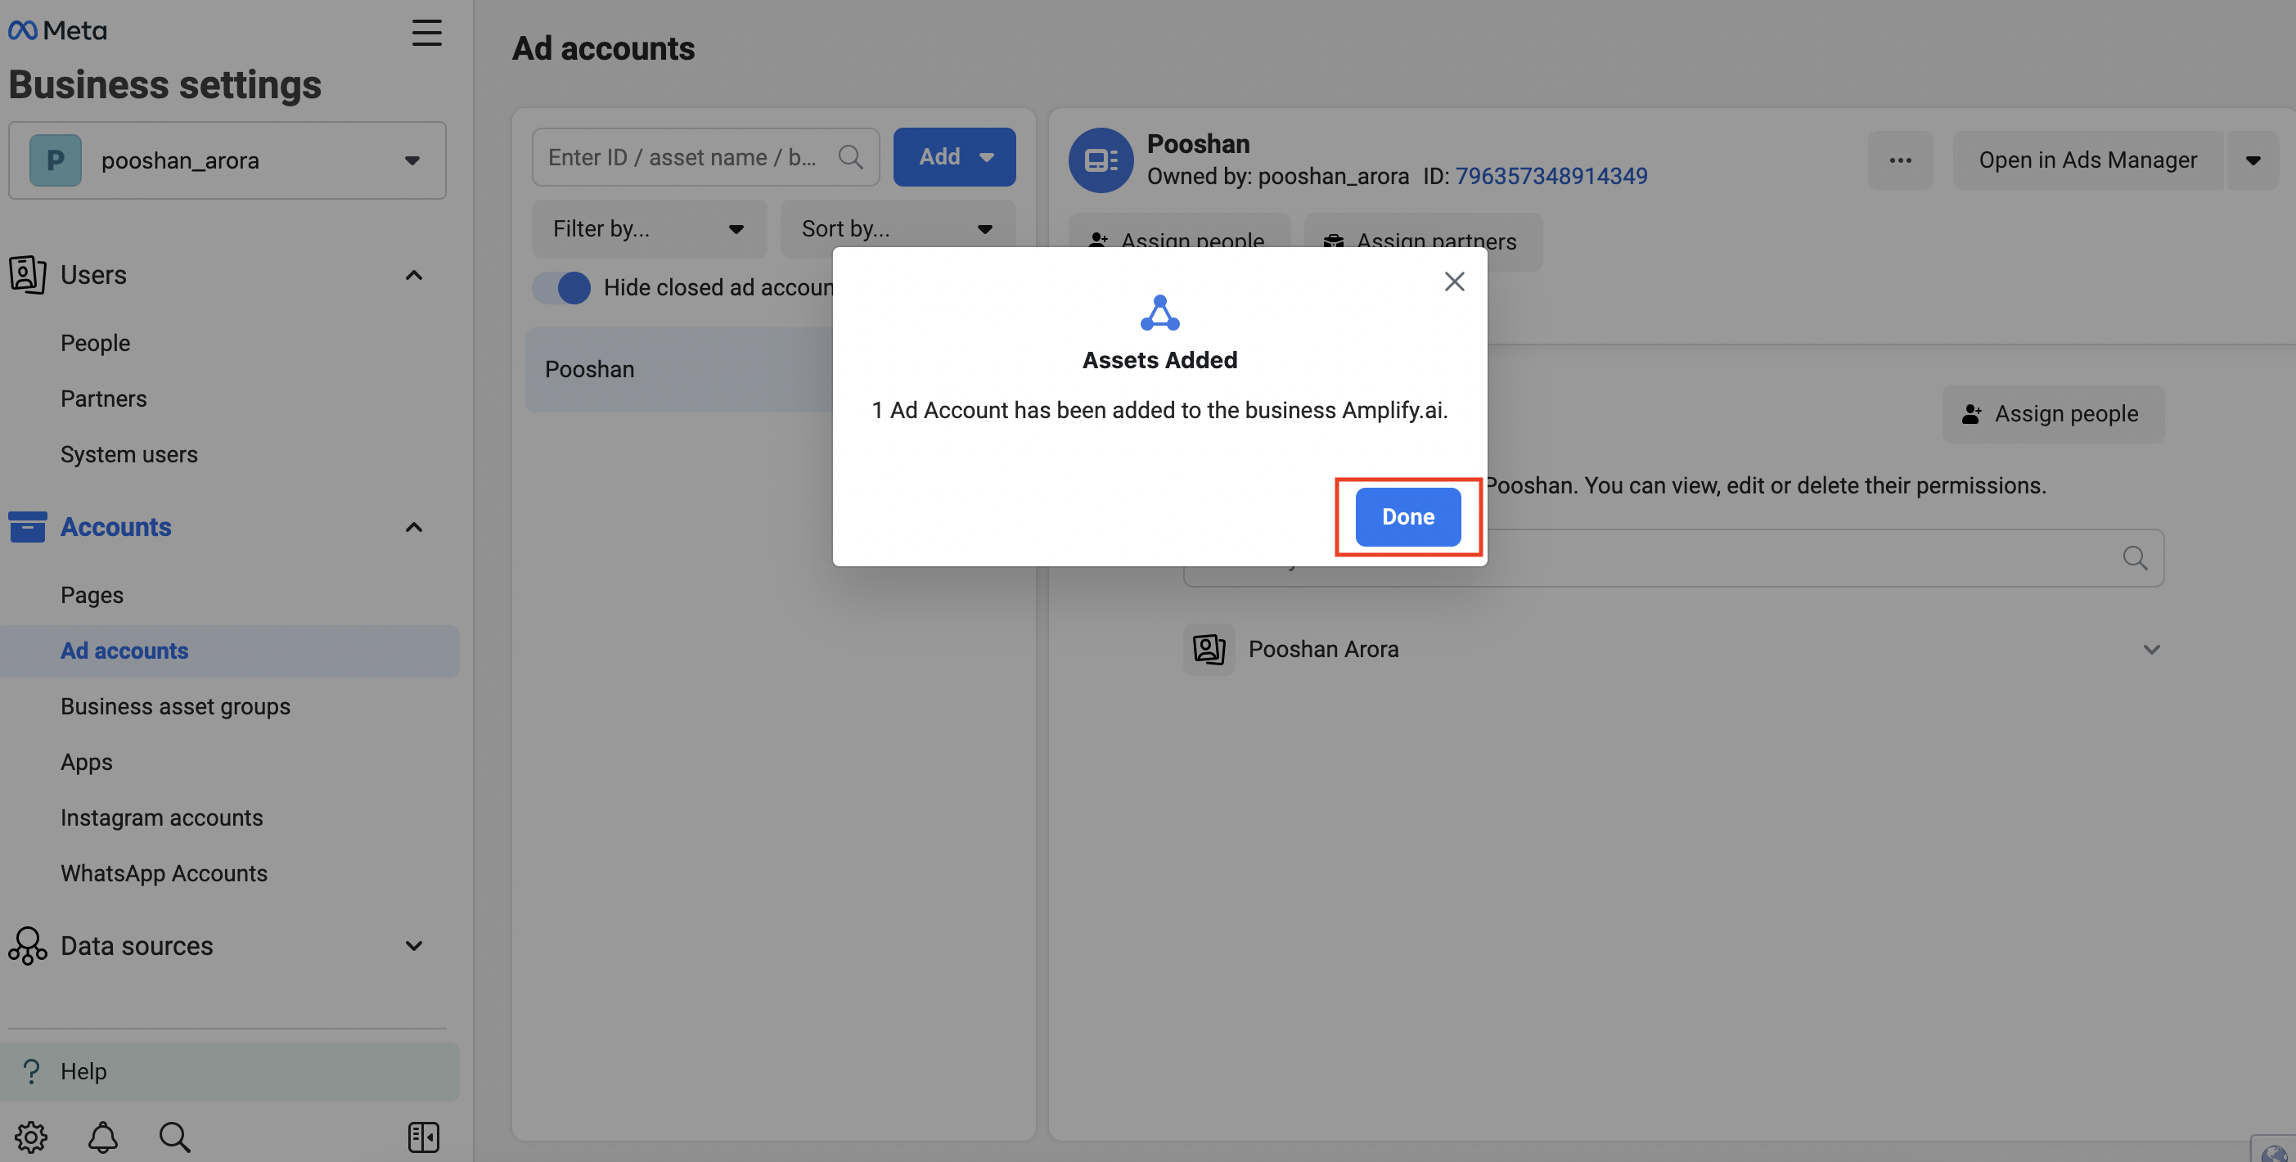Click the Pooshan Arora name

pos(1324,649)
